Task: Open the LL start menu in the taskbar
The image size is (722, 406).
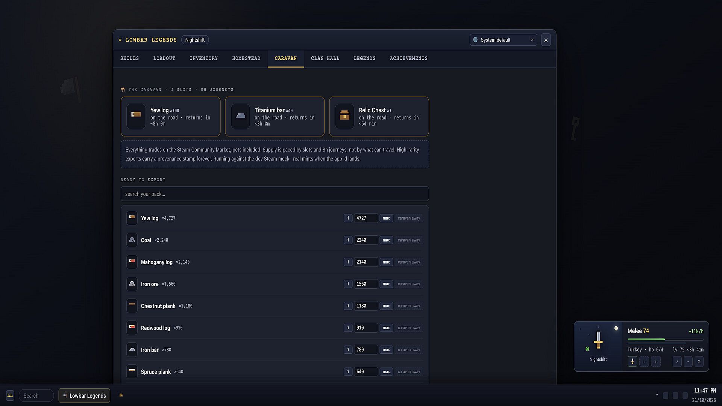Action: pos(10,395)
